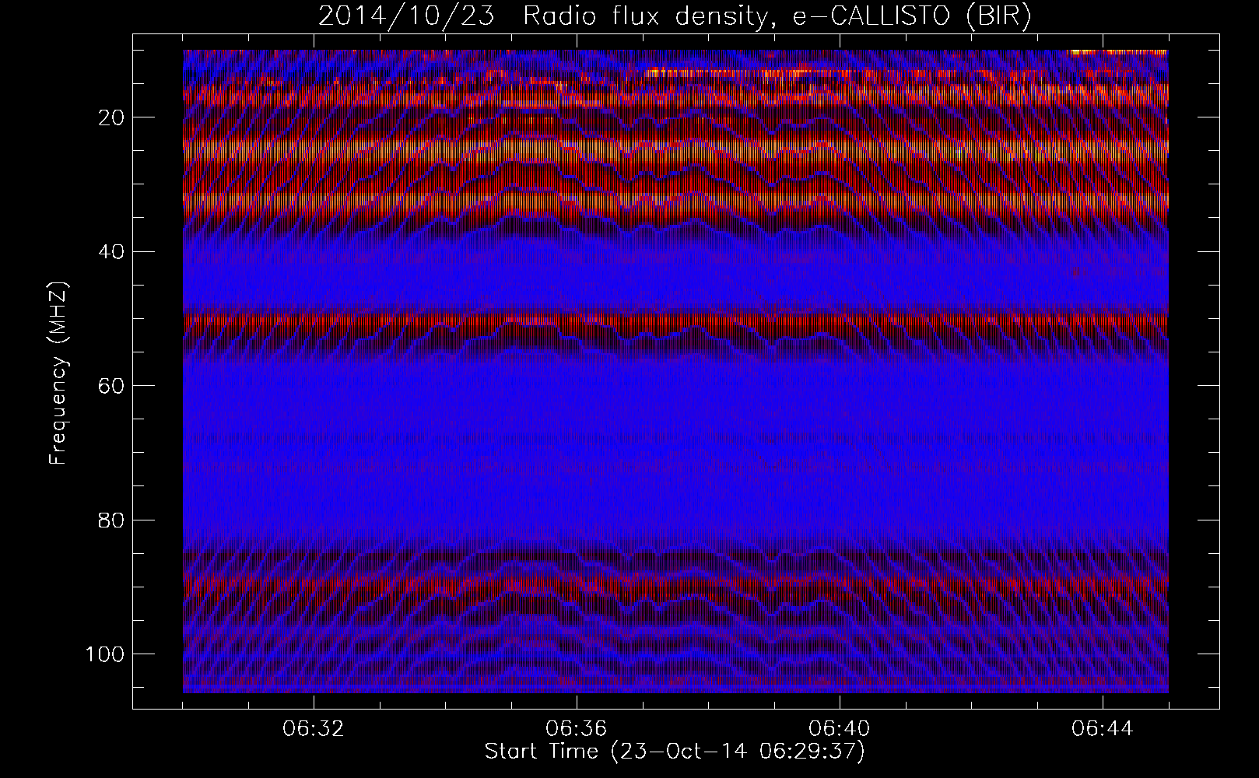Click the 06:36 time tick label

[577, 729]
